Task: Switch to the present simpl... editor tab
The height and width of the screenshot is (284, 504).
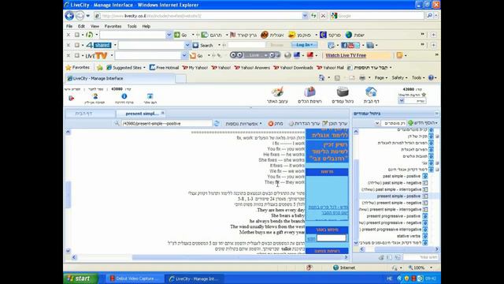Action: pos(142,114)
